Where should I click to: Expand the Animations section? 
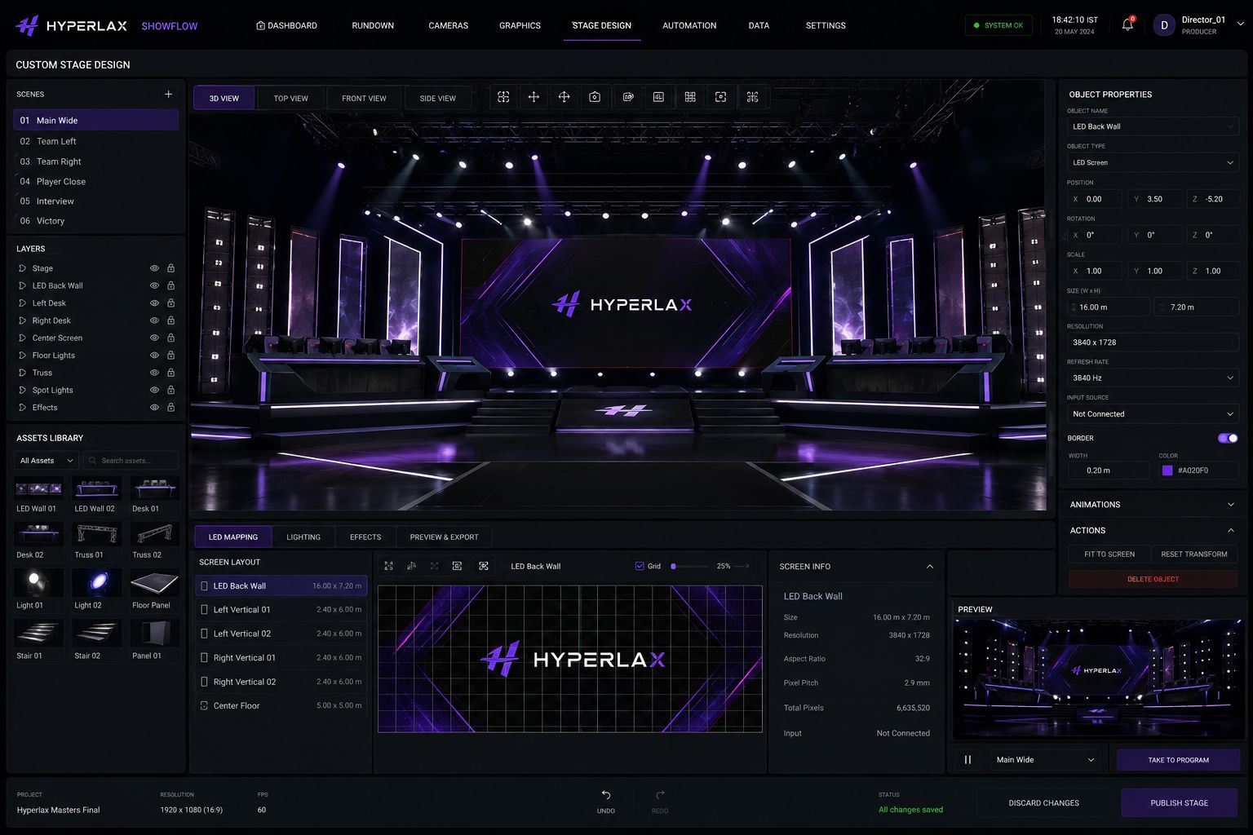[x=1152, y=505]
